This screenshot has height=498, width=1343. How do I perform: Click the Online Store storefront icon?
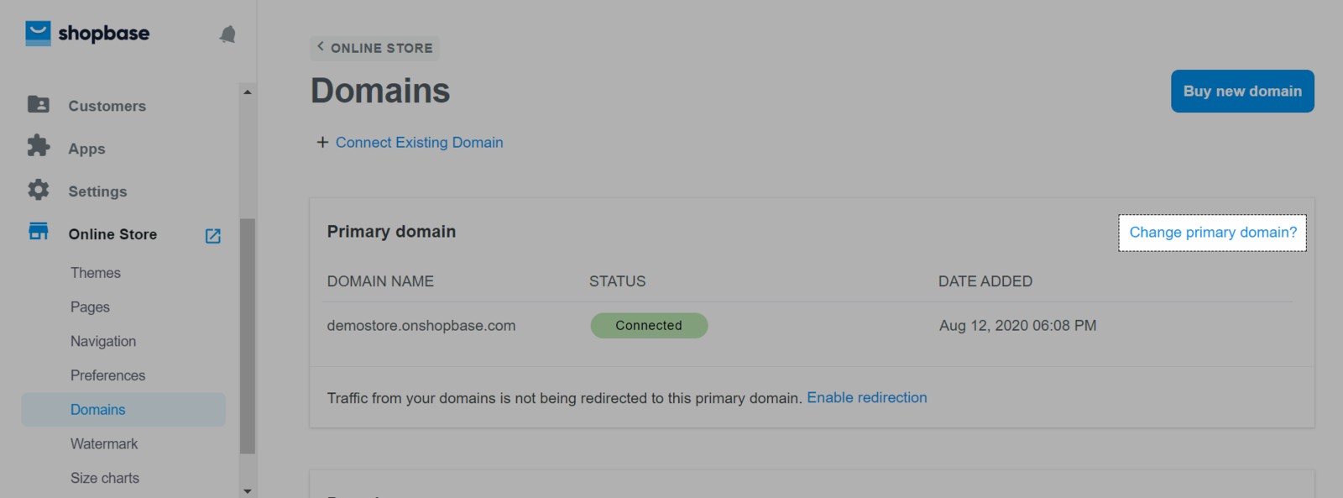pyautogui.click(x=38, y=233)
